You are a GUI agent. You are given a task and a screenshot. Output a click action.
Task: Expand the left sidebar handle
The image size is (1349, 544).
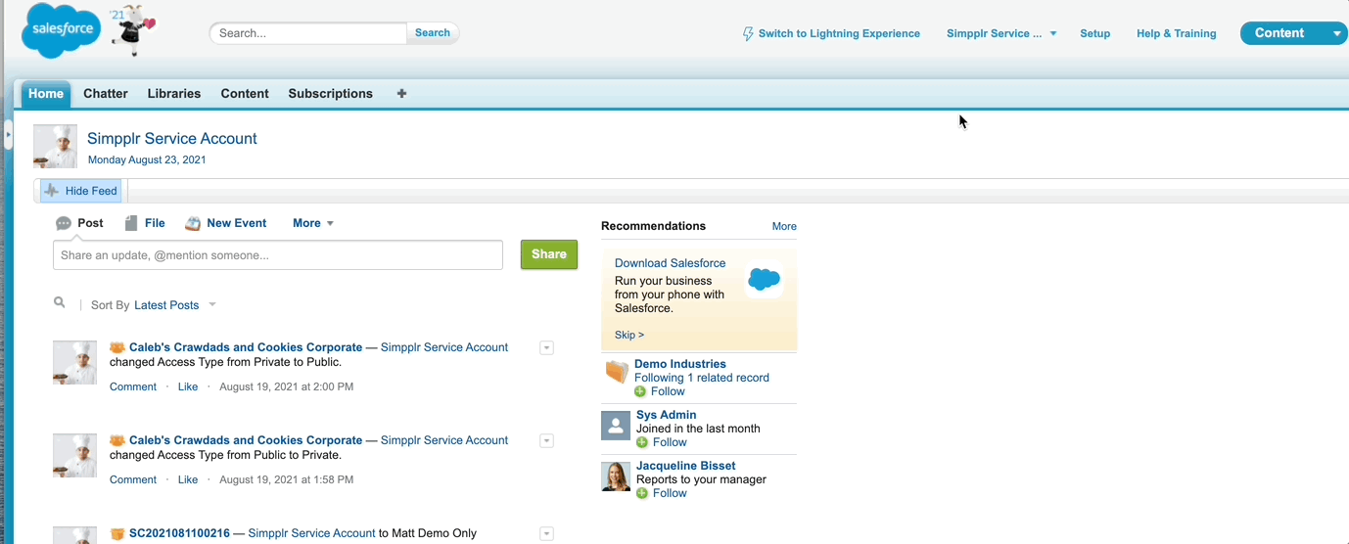(x=8, y=133)
